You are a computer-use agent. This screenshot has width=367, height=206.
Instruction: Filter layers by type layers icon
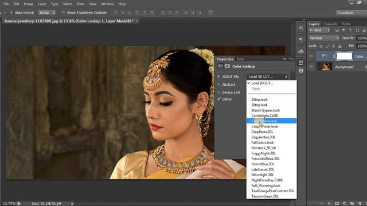click(350, 30)
